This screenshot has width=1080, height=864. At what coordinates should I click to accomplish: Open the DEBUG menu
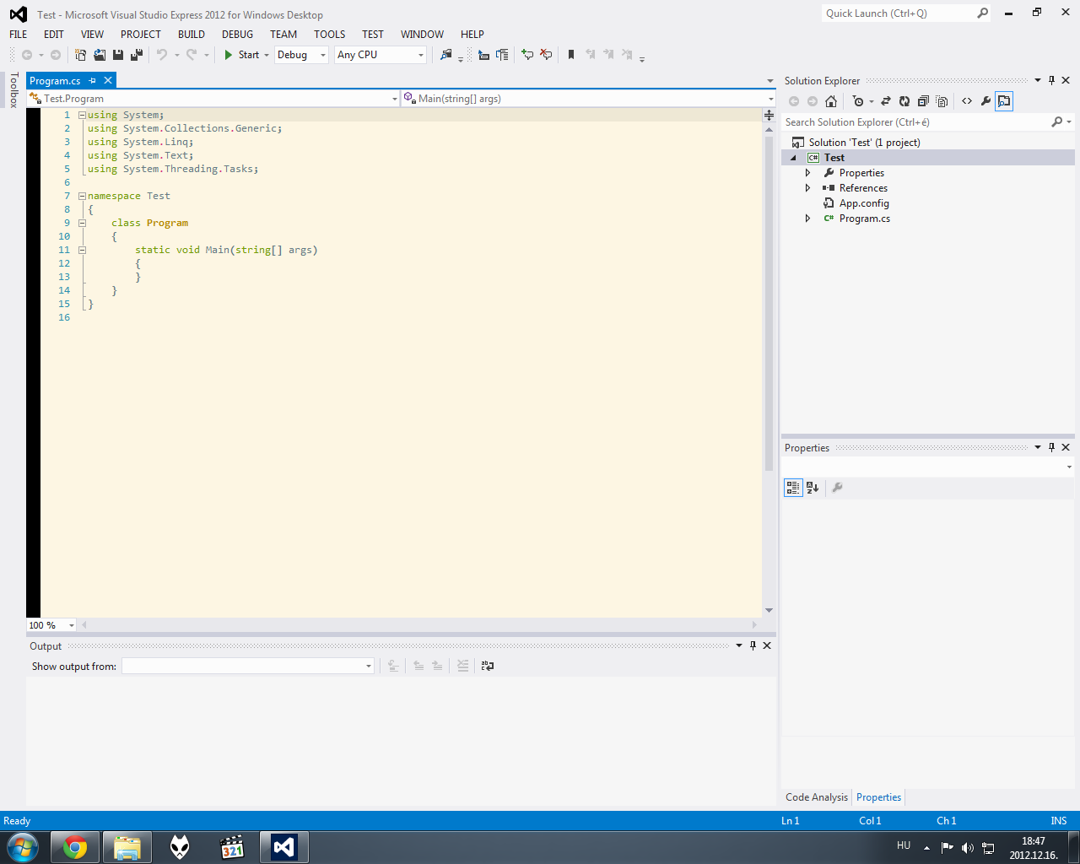coord(238,35)
